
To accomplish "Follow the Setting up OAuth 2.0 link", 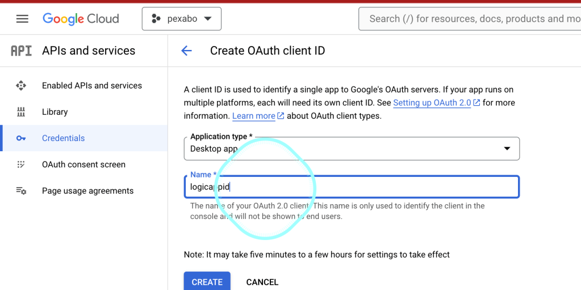I will [x=432, y=103].
